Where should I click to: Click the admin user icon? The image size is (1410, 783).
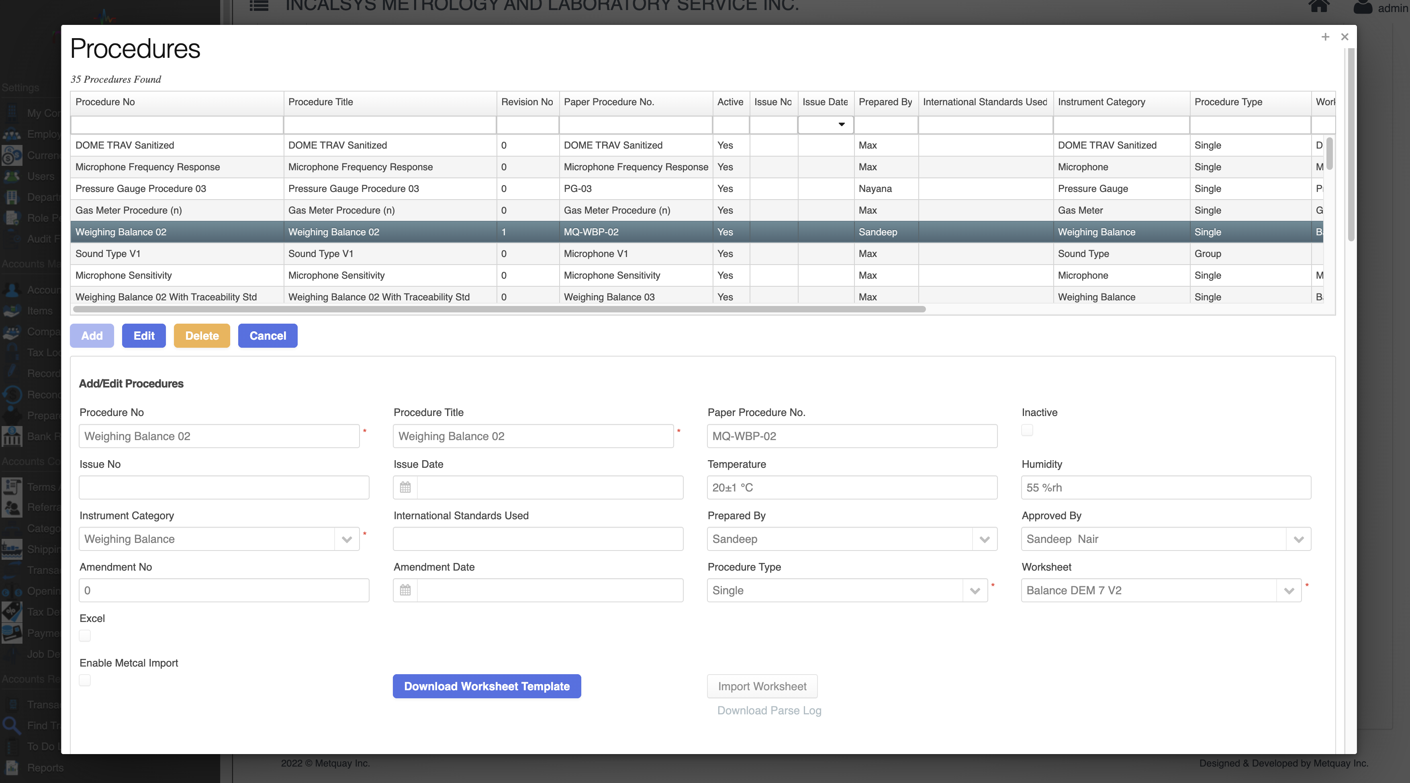[1363, 6]
